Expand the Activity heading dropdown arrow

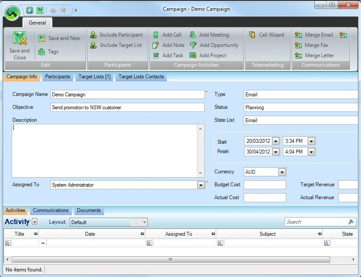[x=34, y=222]
